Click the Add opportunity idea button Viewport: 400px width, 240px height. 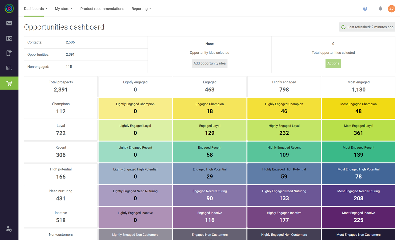(209, 63)
